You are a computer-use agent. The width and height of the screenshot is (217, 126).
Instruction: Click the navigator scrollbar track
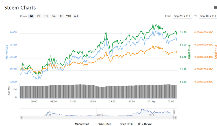click(97, 118)
